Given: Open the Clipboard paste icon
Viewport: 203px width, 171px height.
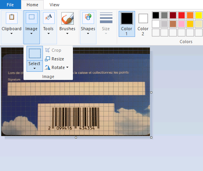Looking at the screenshot, I should tap(12, 18).
